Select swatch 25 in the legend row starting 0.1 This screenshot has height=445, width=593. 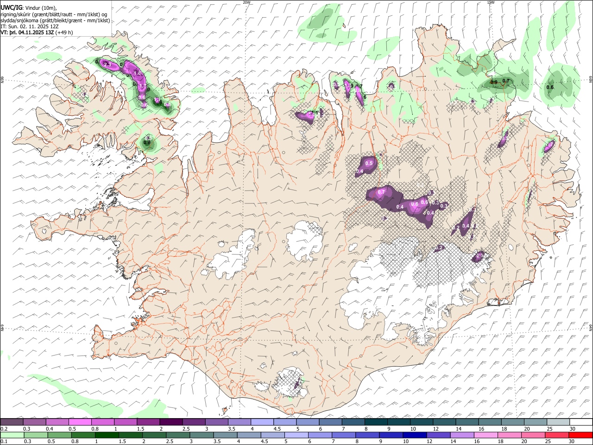[x=557, y=435]
